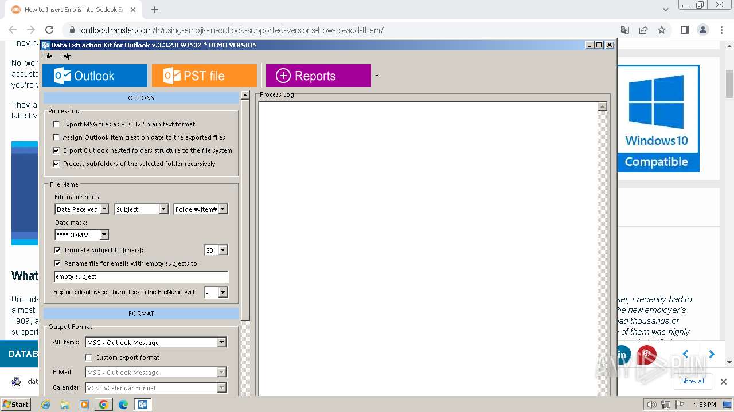
Task: Open the replace disallowed characters dropdown
Action: (x=223, y=292)
